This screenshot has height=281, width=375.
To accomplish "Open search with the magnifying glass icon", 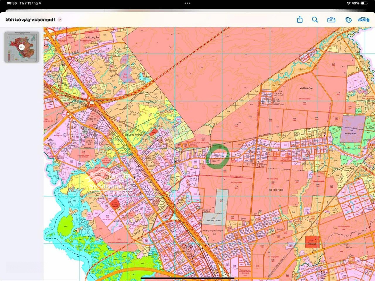I will (x=315, y=20).
